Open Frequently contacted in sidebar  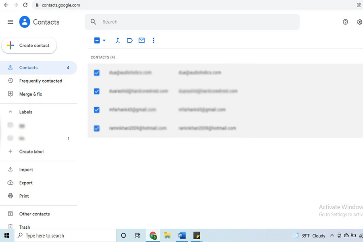tap(40, 81)
